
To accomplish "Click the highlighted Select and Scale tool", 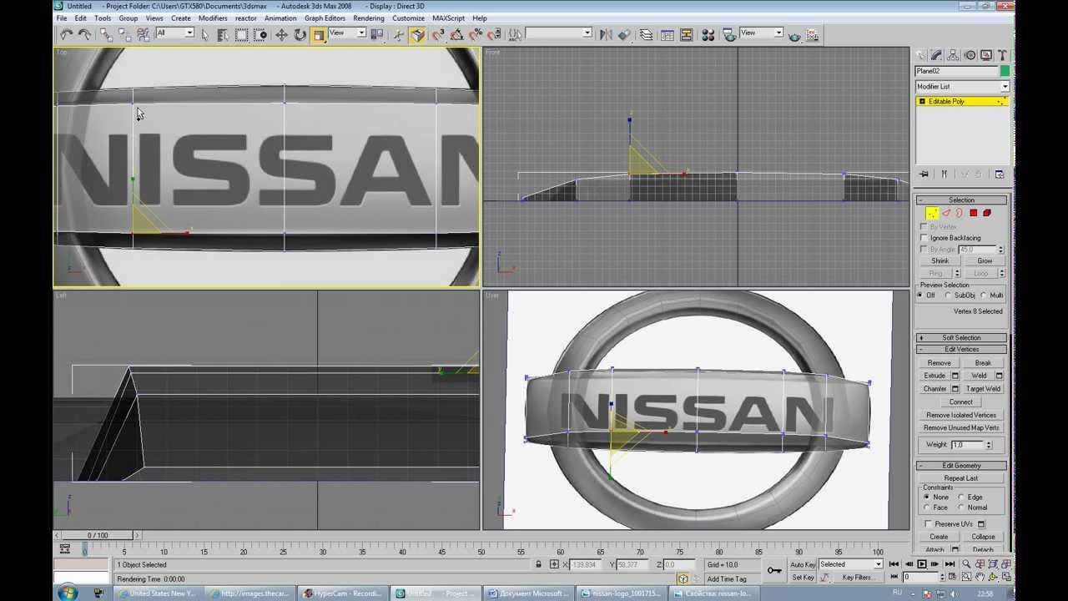I will pos(319,34).
